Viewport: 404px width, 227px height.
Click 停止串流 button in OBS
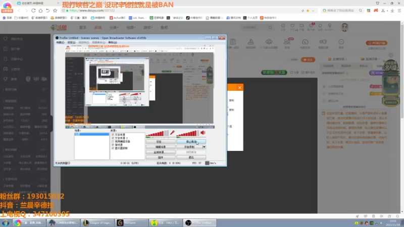pyautogui.click(x=191, y=142)
